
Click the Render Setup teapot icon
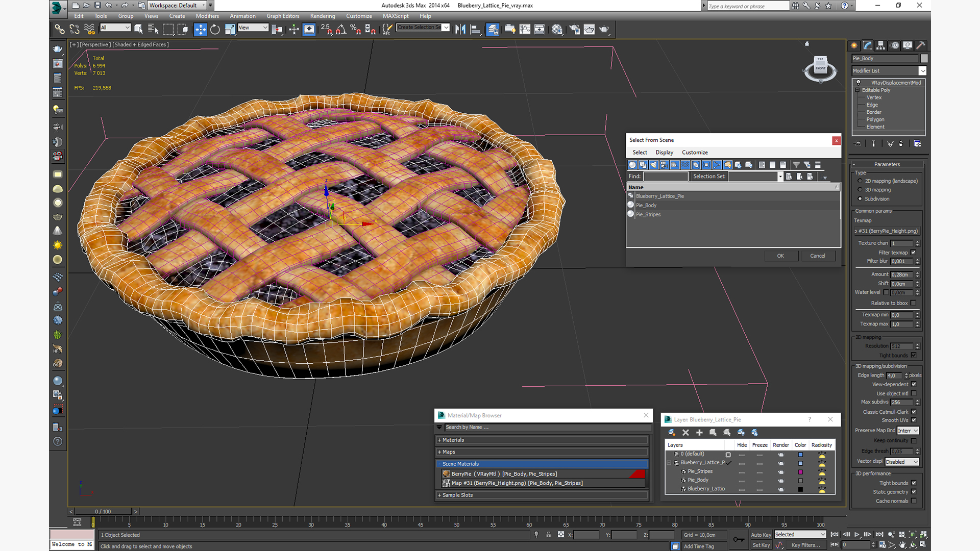[x=574, y=29]
